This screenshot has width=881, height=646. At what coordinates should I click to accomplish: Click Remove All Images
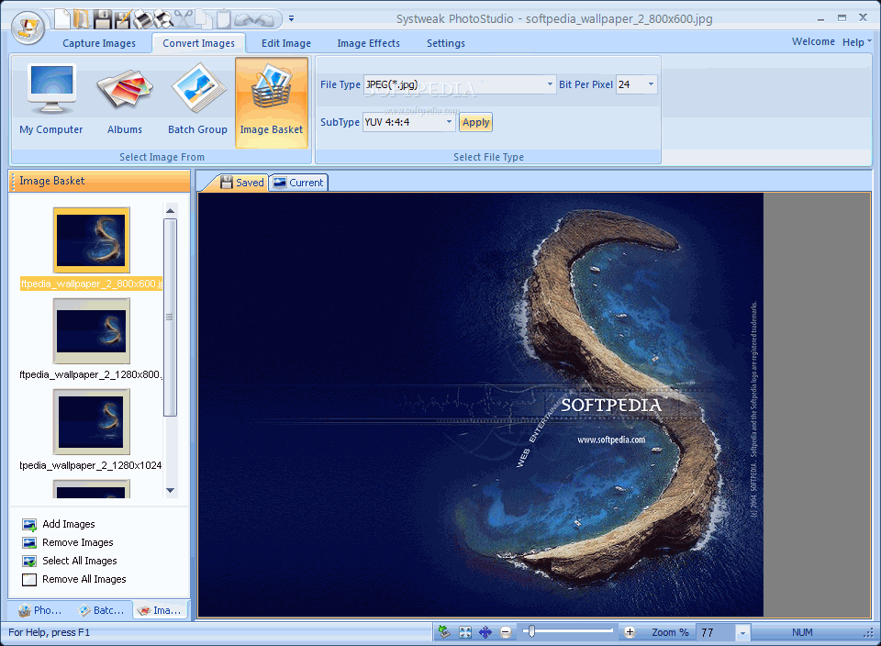point(74,579)
